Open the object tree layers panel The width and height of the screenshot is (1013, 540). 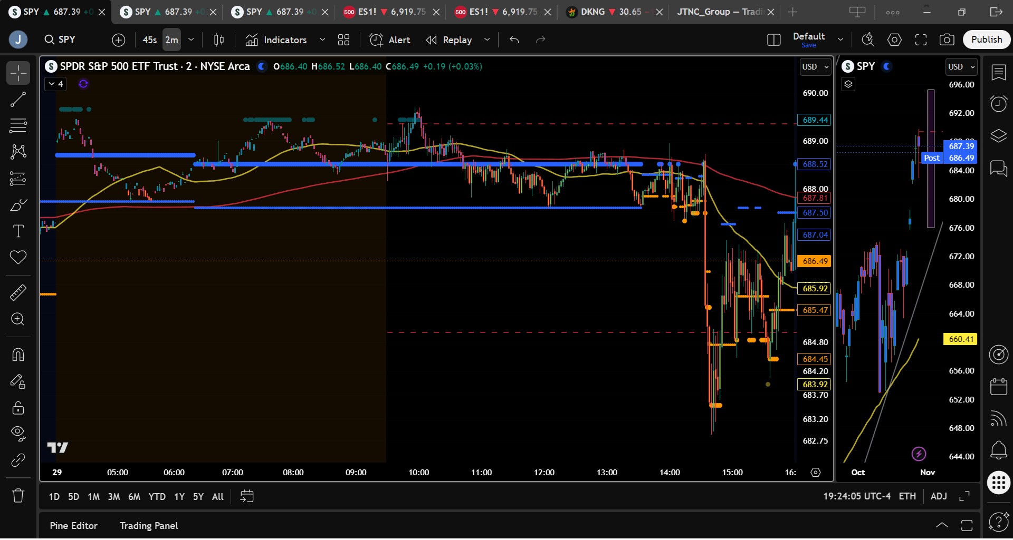(x=998, y=136)
